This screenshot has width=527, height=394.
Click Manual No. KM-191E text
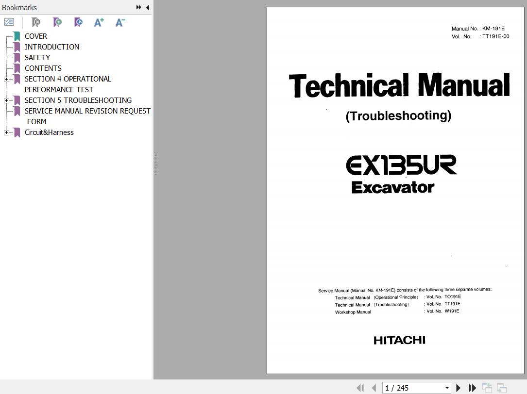tap(478, 29)
